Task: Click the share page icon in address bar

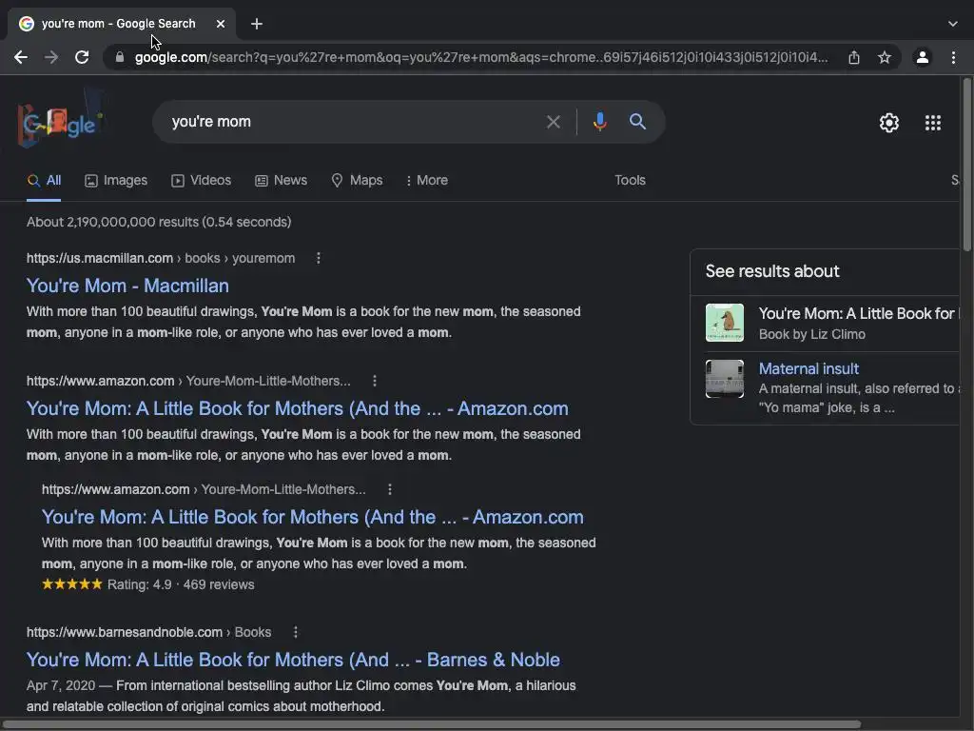Action: 854,57
